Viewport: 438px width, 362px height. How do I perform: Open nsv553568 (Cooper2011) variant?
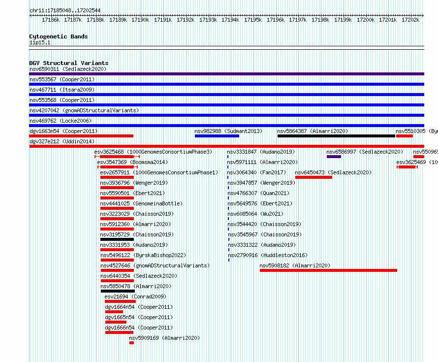(62, 100)
